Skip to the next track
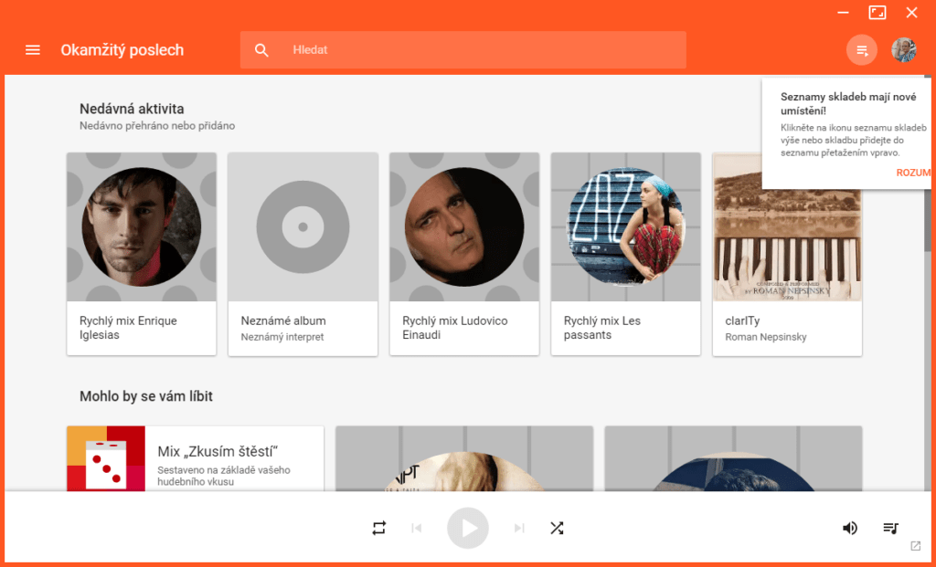Image resolution: width=936 pixels, height=567 pixels. click(x=519, y=529)
